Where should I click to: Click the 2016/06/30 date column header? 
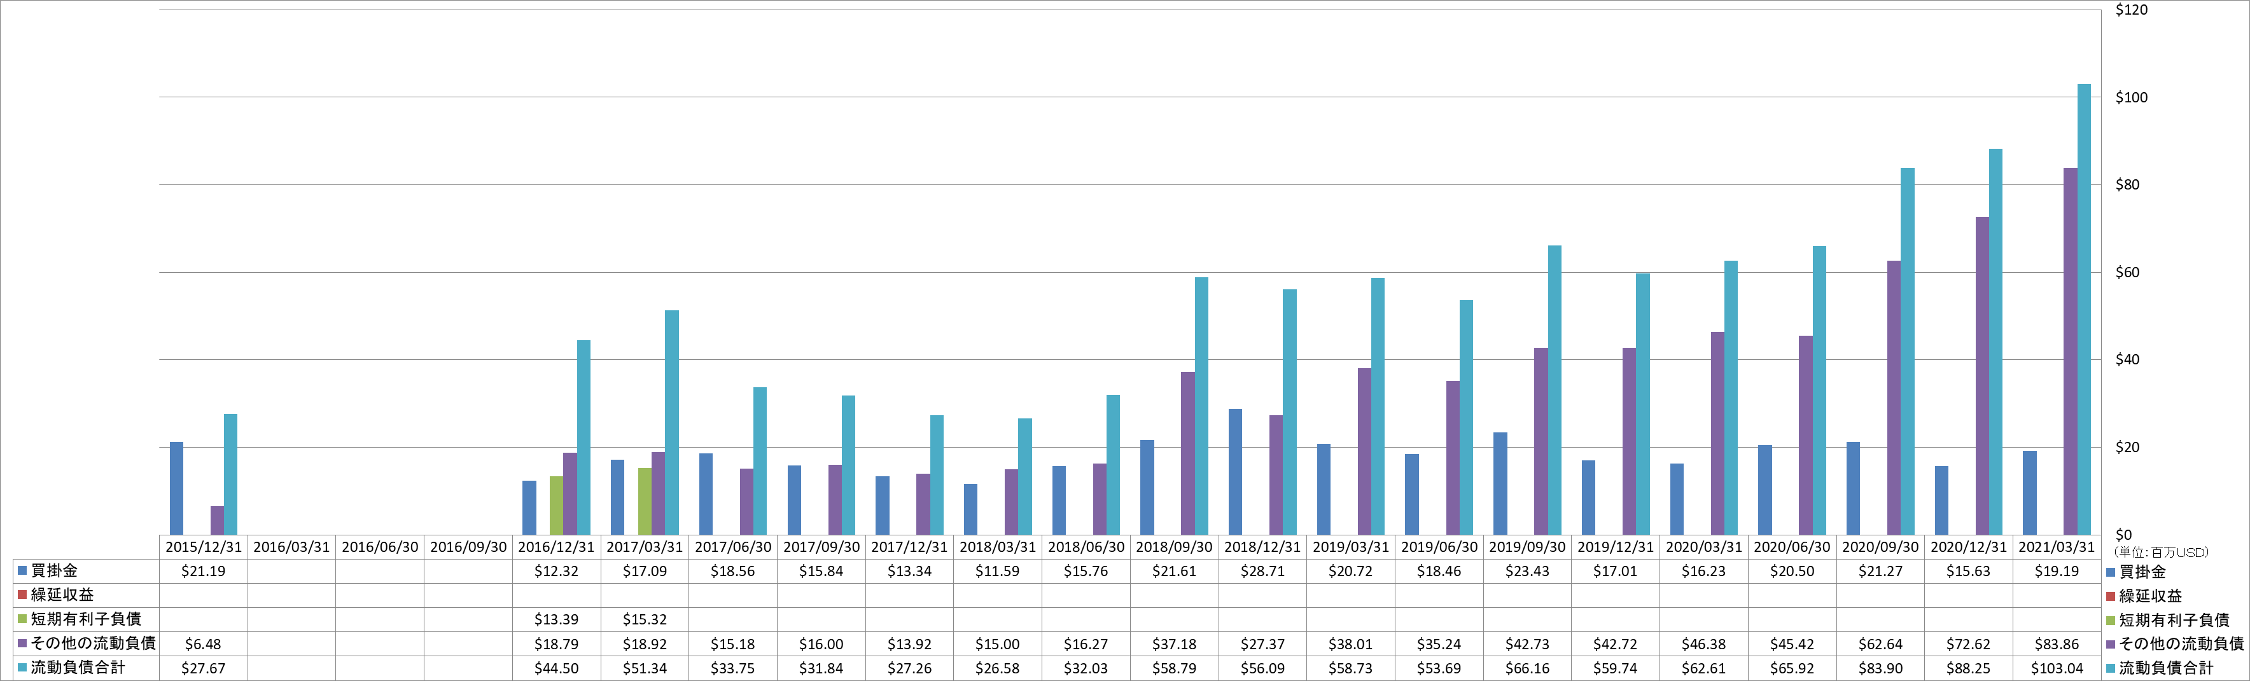(380, 547)
